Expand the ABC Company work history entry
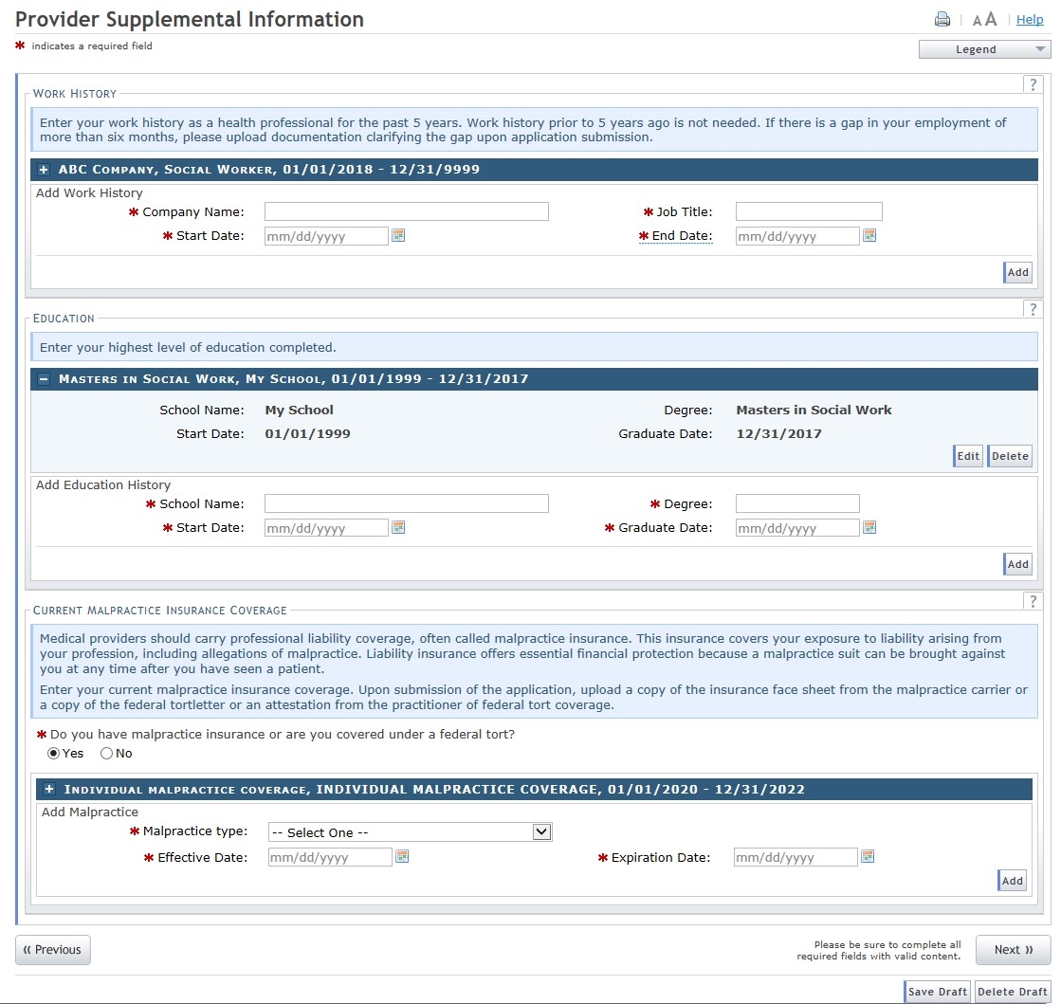The height and width of the screenshot is (1004, 1061). click(44, 170)
